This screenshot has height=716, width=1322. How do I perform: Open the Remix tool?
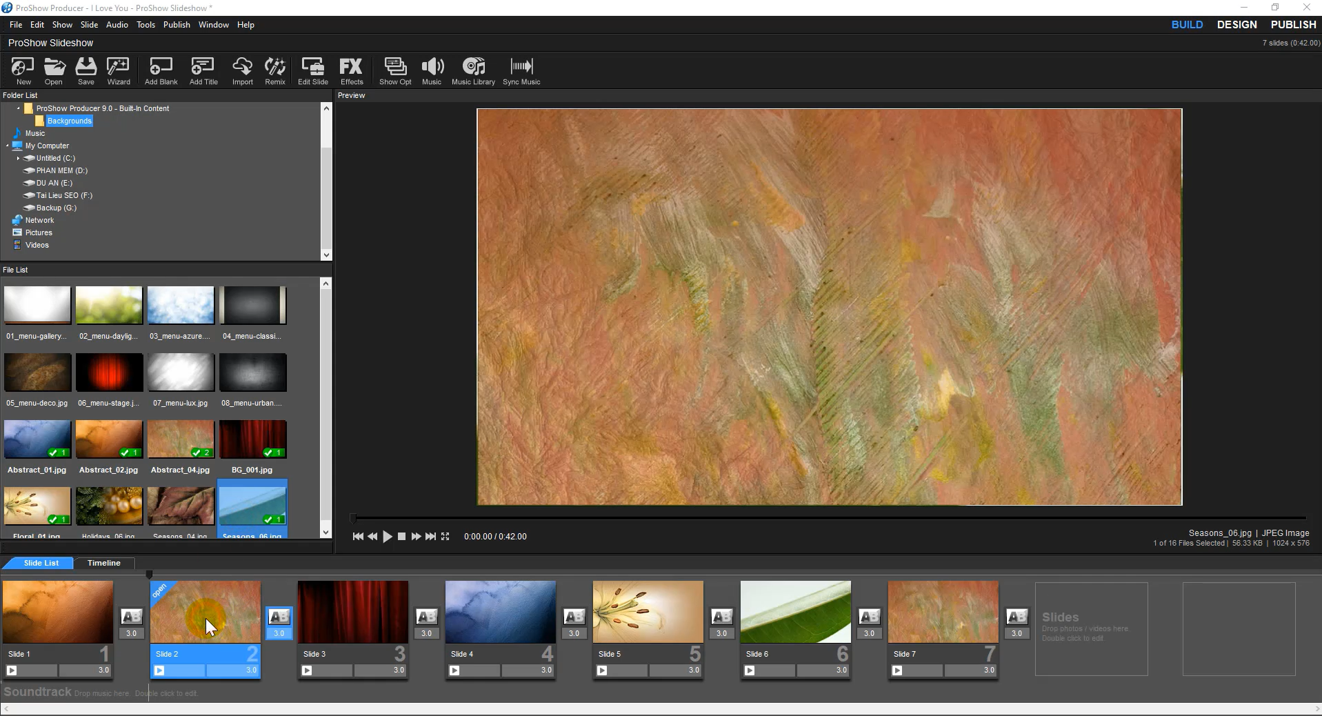tap(274, 70)
